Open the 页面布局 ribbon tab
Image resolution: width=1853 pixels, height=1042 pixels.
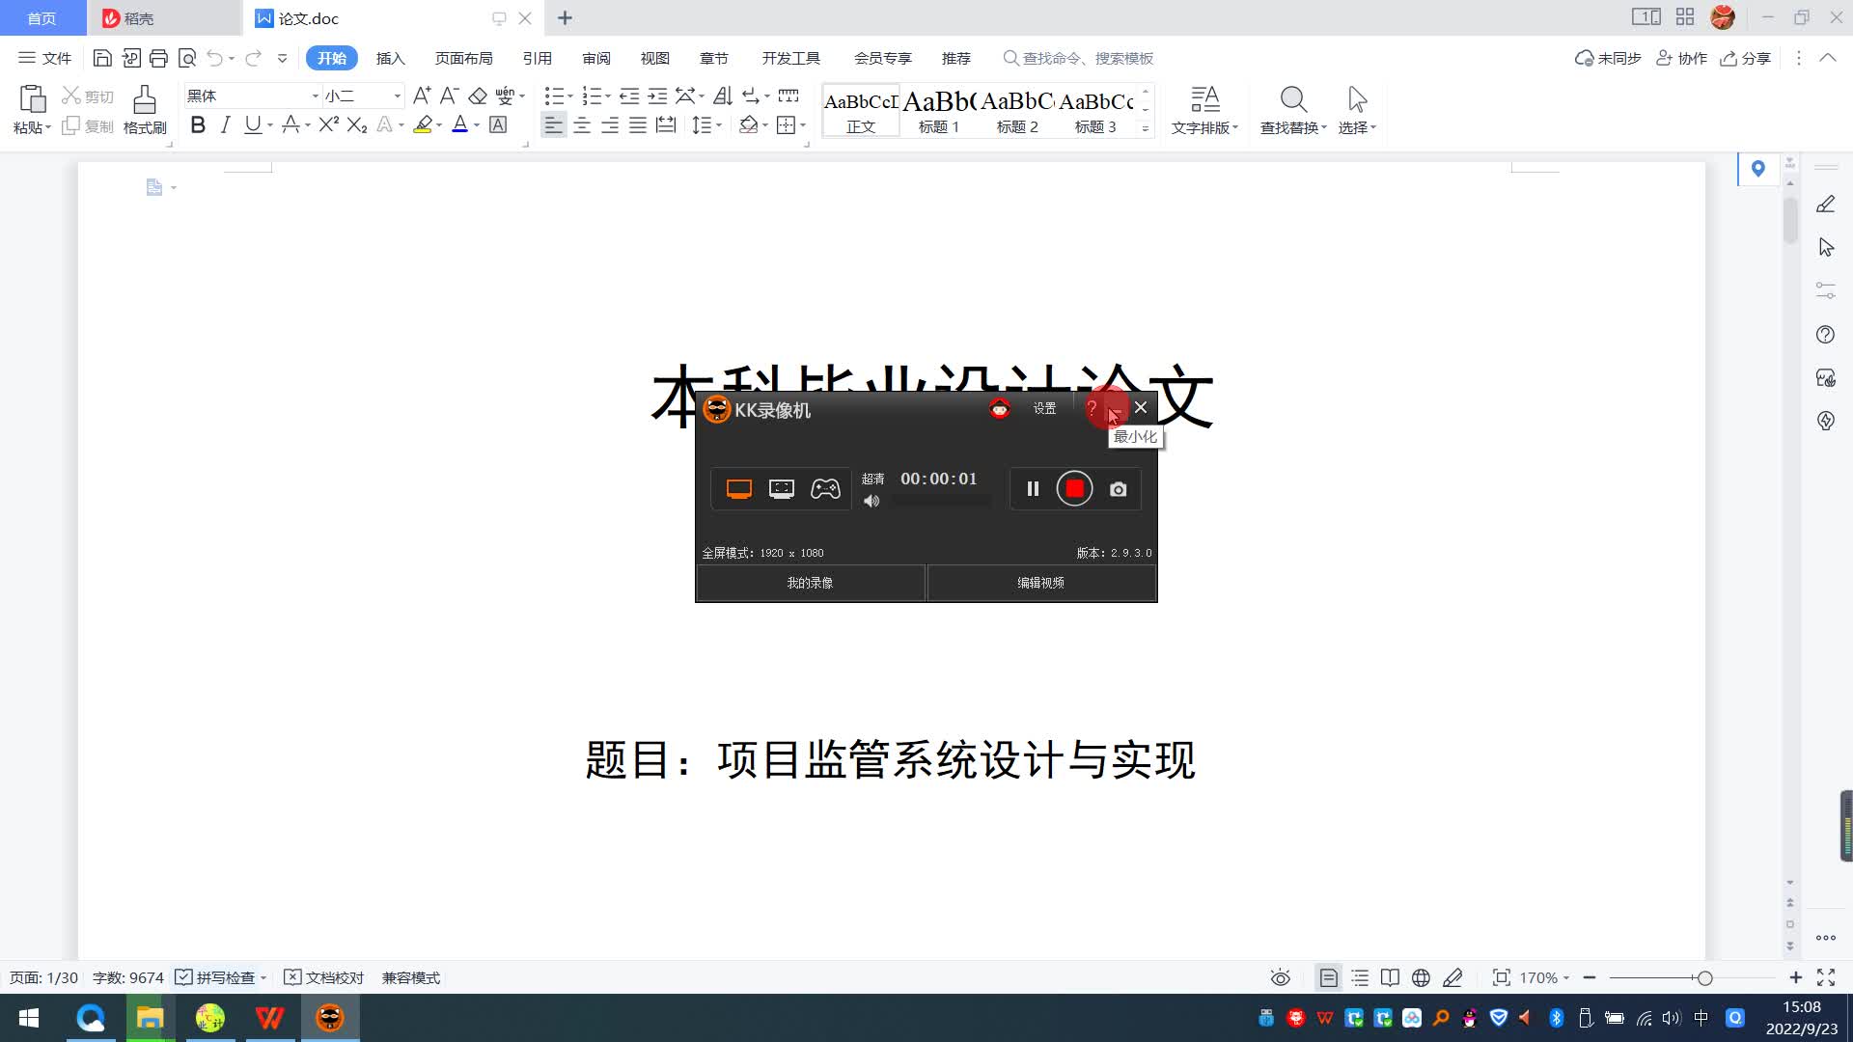pyautogui.click(x=463, y=59)
